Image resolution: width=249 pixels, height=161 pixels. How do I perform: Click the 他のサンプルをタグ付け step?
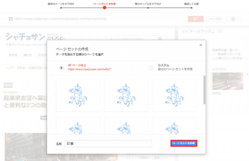(x=148, y=7)
